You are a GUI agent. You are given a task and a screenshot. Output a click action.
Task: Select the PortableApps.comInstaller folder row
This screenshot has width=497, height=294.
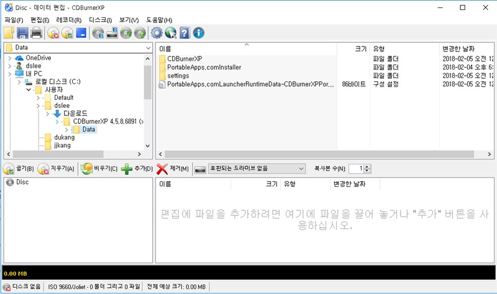point(204,68)
